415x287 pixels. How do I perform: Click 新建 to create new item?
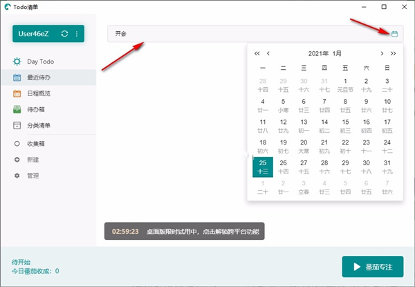32,160
